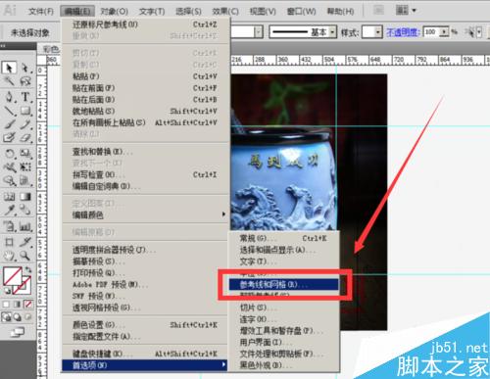This screenshot has height=379, width=490.
Task: Expand the 编辑颜色 submenu
Action: tap(146, 214)
